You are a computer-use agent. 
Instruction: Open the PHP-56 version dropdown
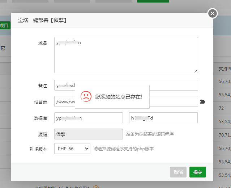tap(72, 149)
